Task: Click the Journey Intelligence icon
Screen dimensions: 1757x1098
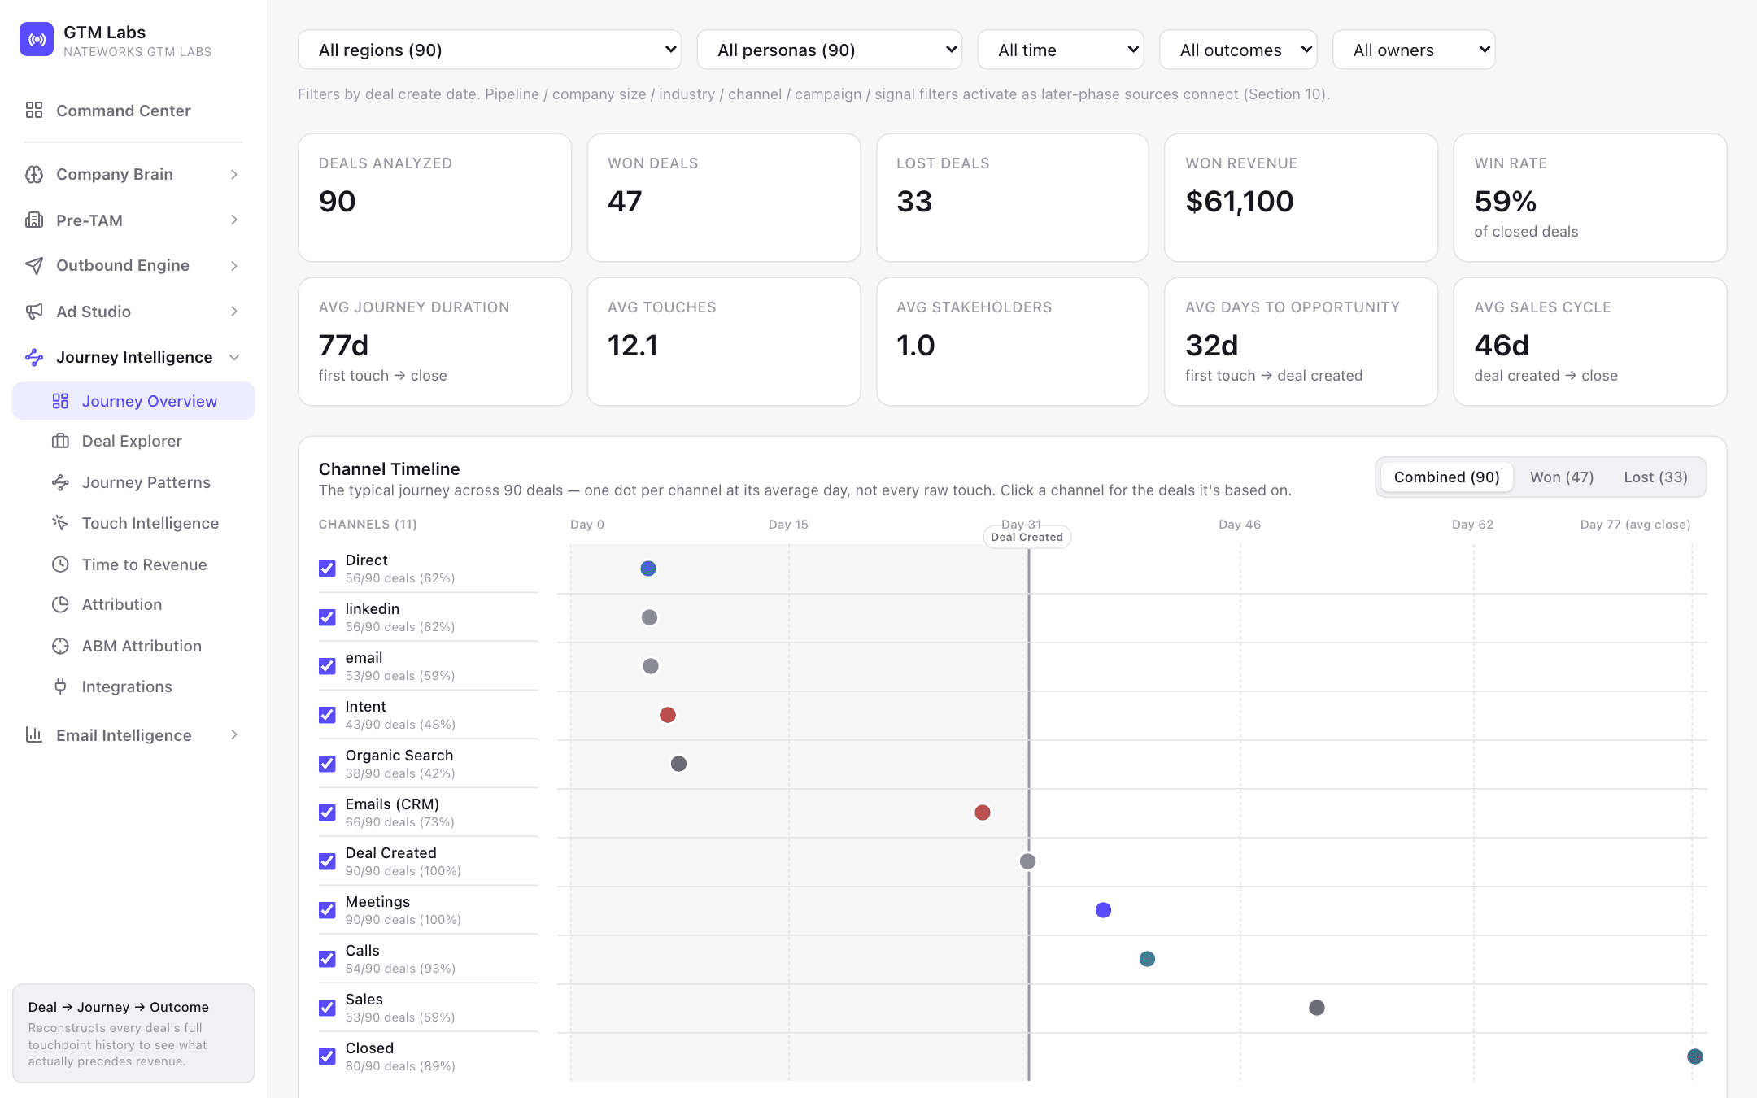Action: (x=34, y=357)
